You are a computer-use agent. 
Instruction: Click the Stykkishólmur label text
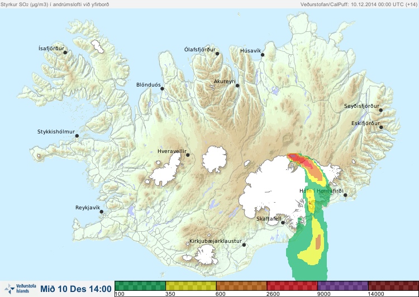(x=56, y=132)
